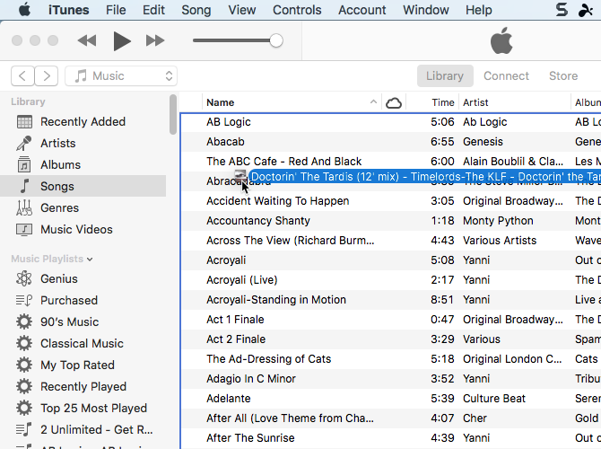Open the File menu

click(116, 10)
